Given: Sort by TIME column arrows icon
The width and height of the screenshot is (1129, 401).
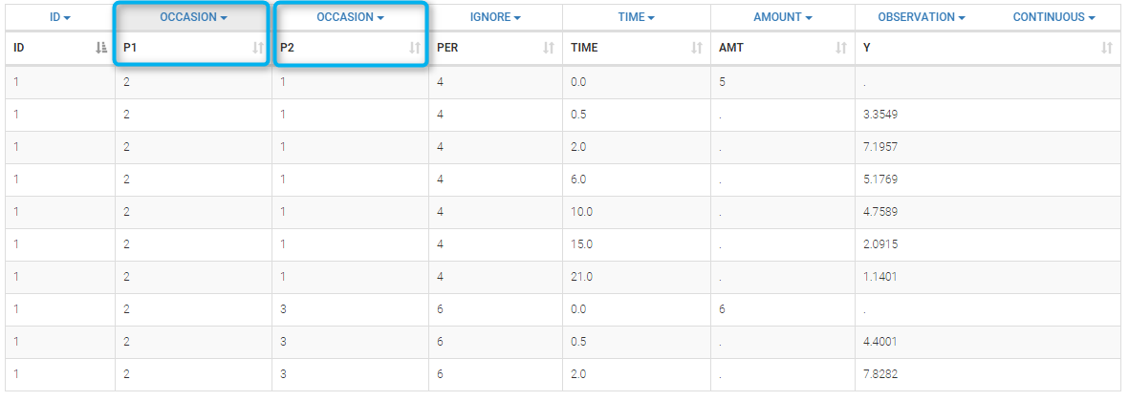Looking at the screenshot, I should pos(696,48).
